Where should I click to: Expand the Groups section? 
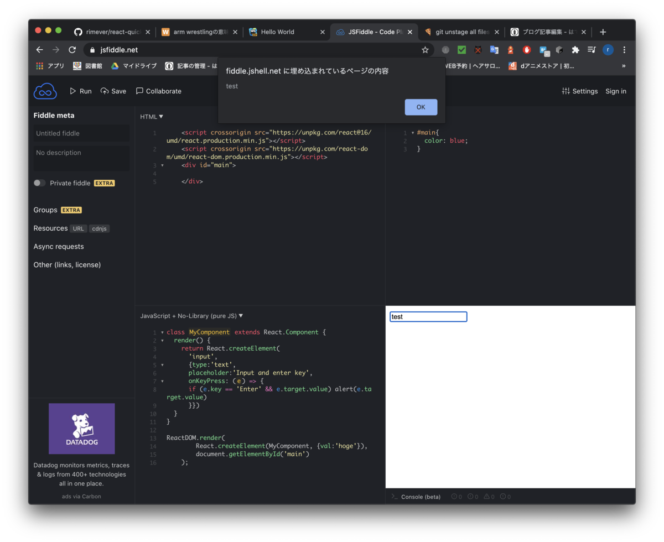point(45,210)
